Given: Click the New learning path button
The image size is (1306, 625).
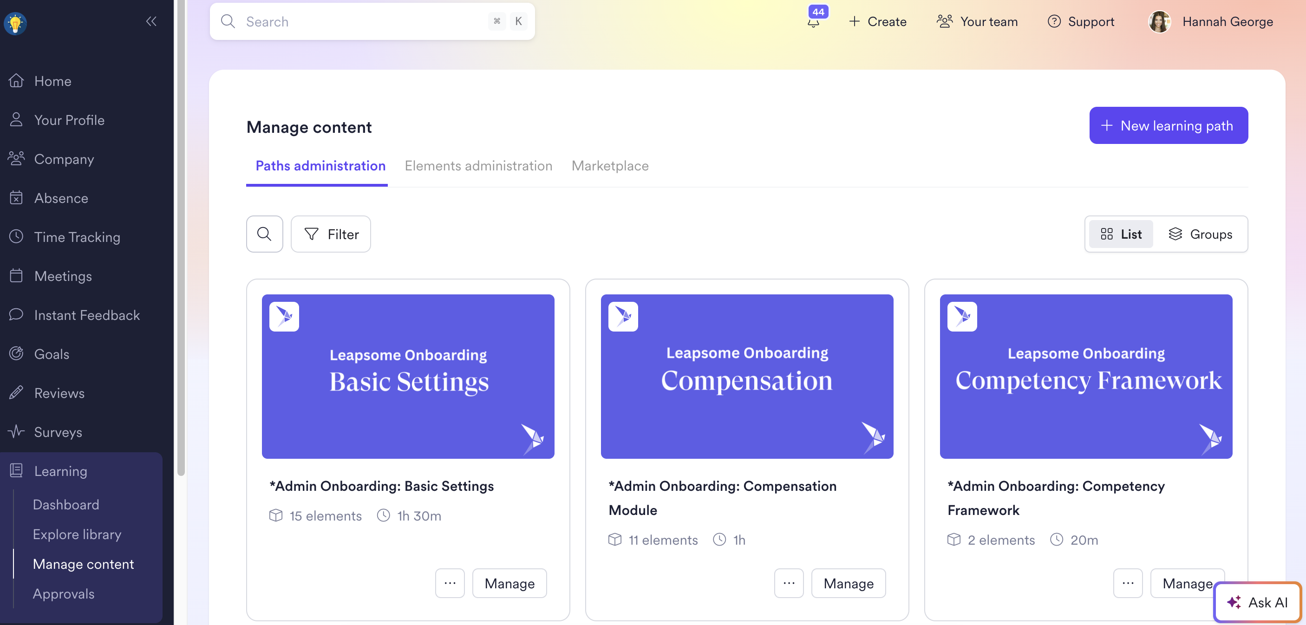Looking at the screenshot, I should click(x=1168, y=125).
